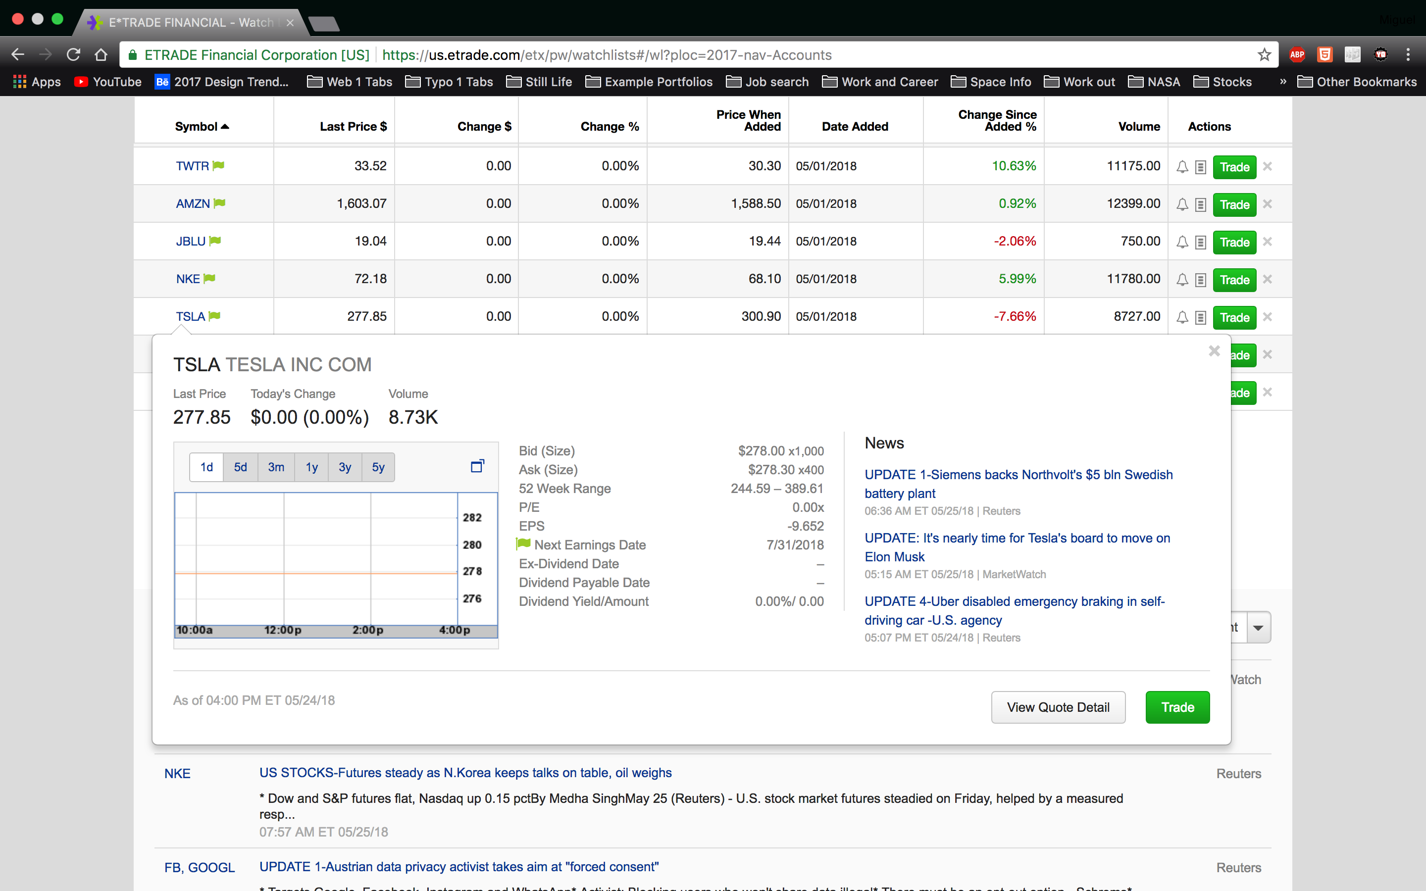
Task: Open the Apps shortcut in bookmarks bar
Action: point(37,82)
